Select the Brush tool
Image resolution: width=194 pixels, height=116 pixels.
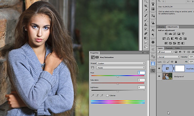(x=146, y=20)
